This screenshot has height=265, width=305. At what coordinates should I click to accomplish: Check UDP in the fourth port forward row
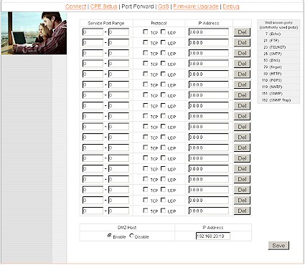coord(163,63)
